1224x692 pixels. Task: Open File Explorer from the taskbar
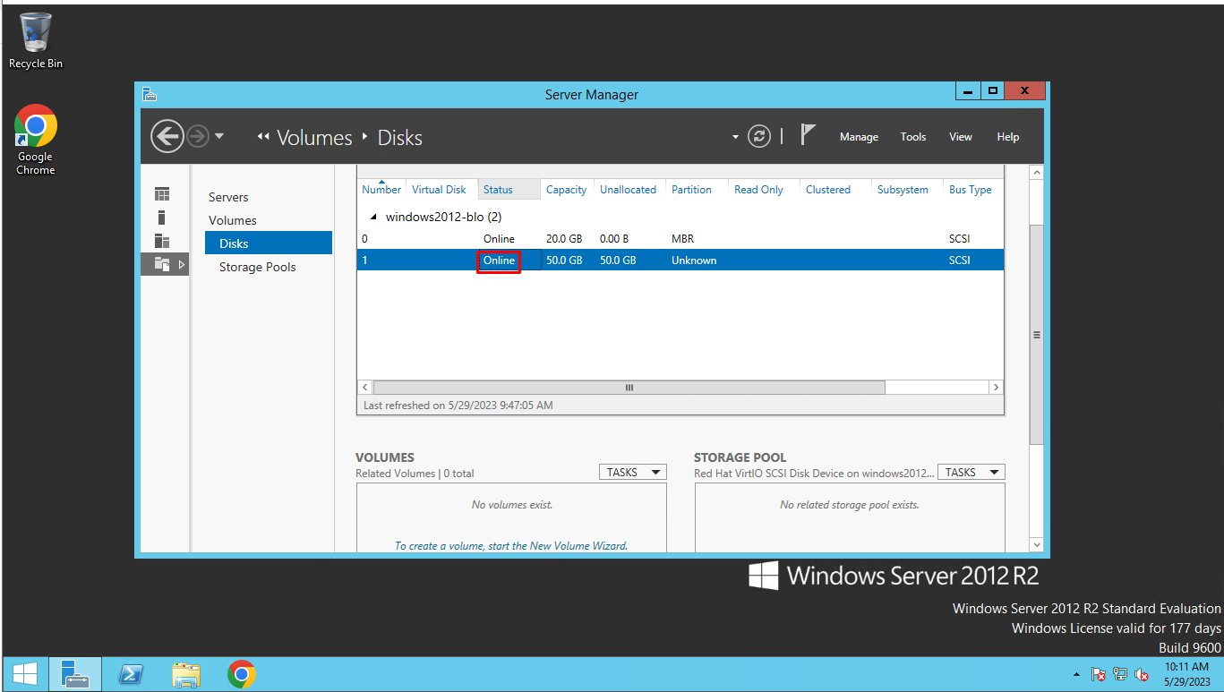(x=186, y=673)
